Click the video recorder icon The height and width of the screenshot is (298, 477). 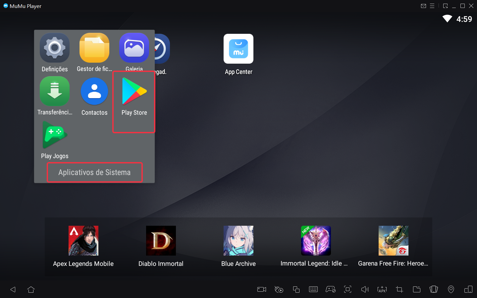click(262, 289)
